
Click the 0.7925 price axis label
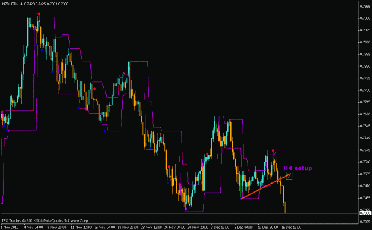(365, 30)
